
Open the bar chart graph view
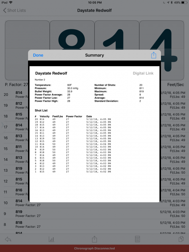click(x=51, y=239)
